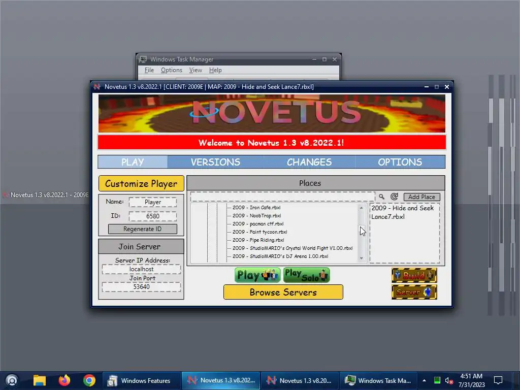
Task: Switch to the VERSIONS tab
Action: point(215,162)
